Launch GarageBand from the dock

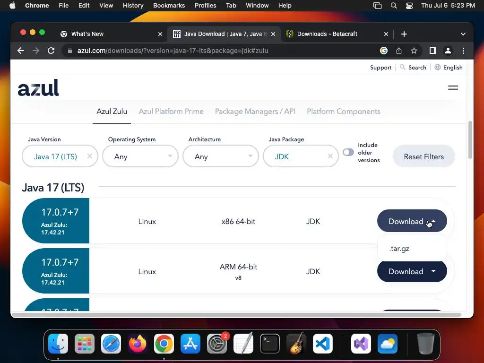(296, 344)
